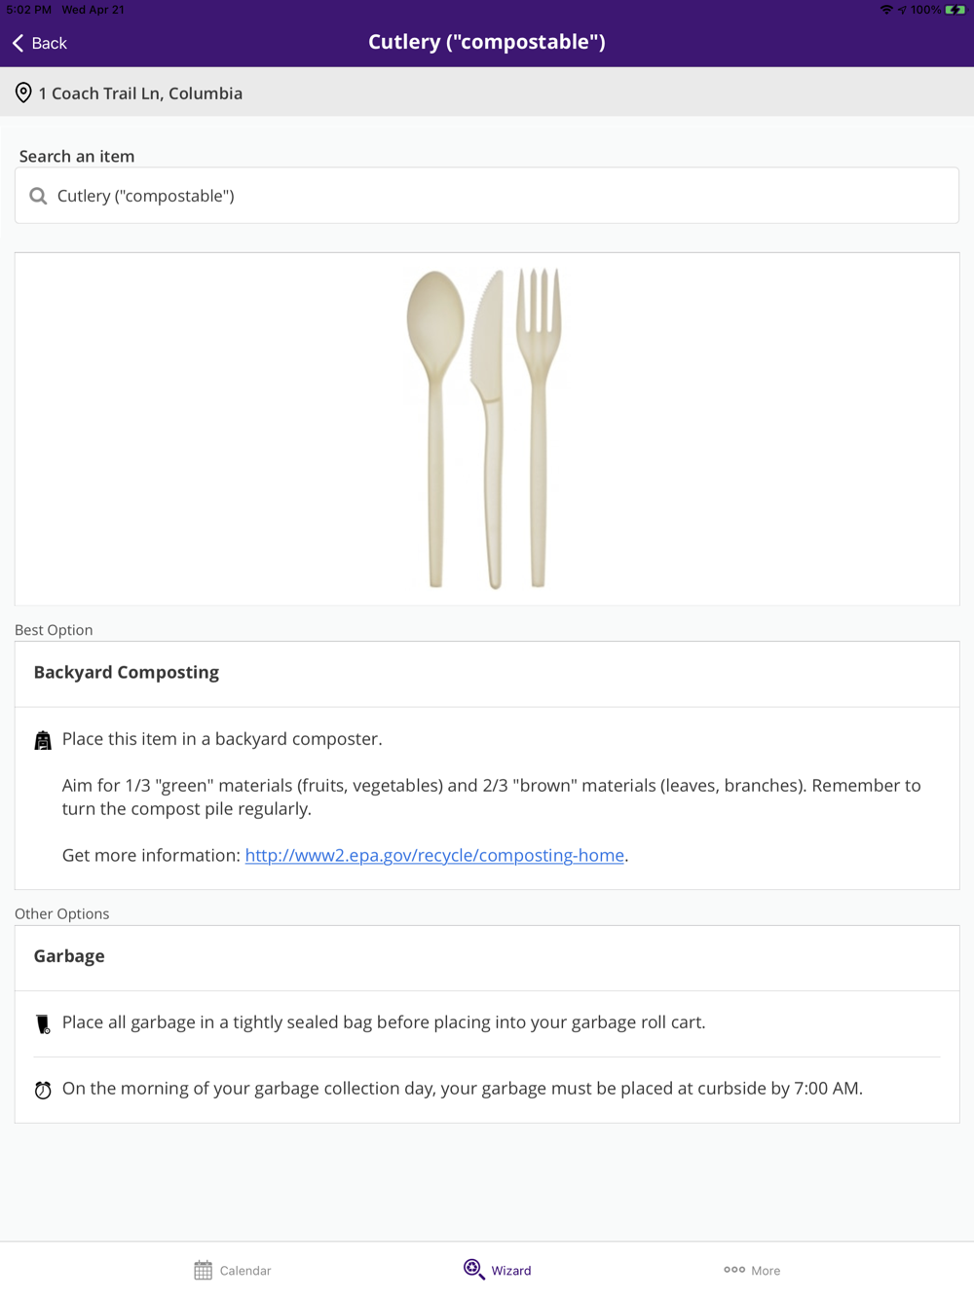
Task: Select the 1 Coach Trail Ln address
Action: pos(140,93)
